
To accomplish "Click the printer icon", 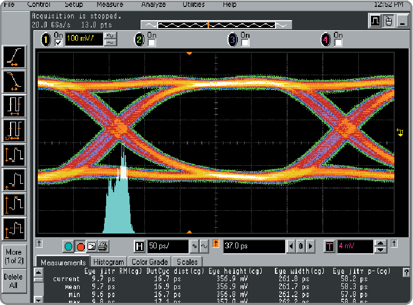I will click(103, 246).
